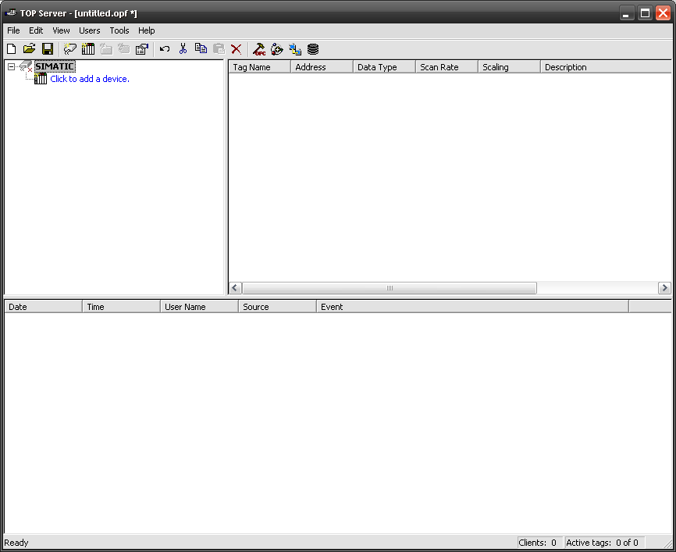
Task: Click the Cut scissors icon
Action: pyautogui.click(x=183, y=49)
